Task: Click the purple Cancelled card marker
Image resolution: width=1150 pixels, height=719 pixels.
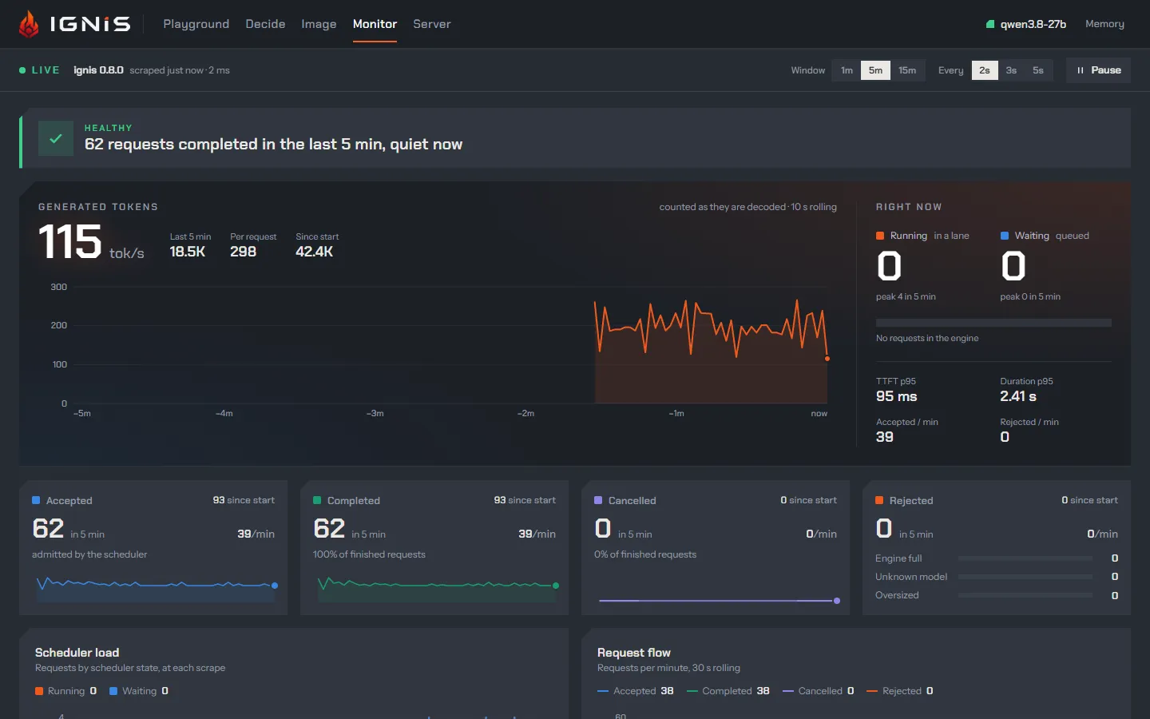Action: tap(598, 500)
